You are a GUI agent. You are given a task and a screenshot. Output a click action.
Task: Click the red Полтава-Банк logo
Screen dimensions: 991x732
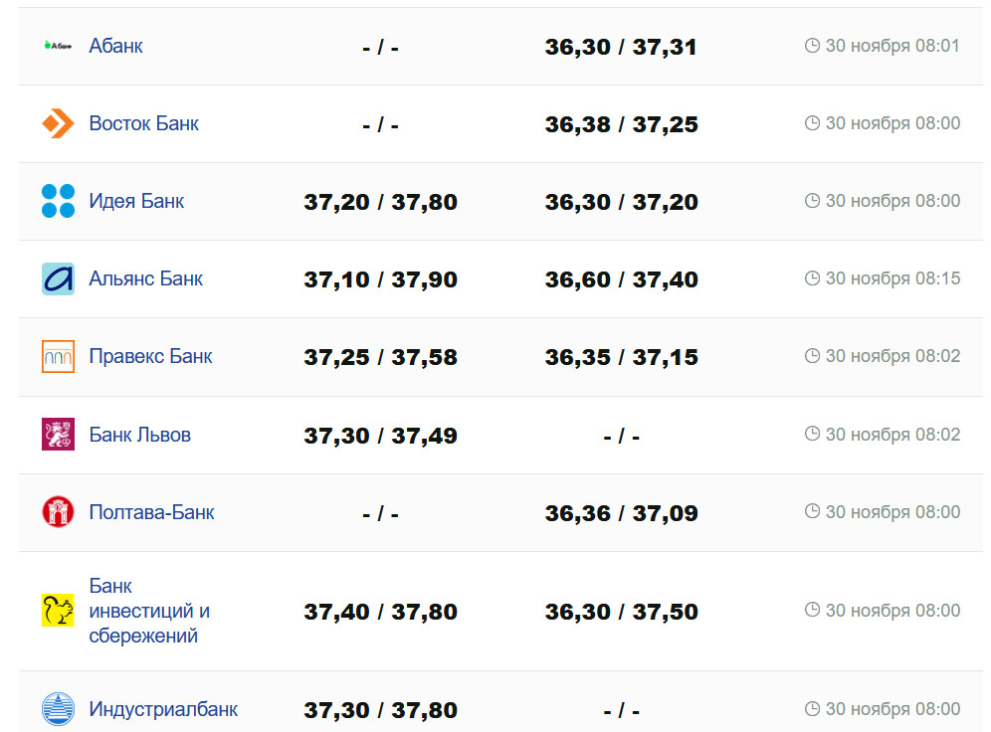(x=58, y=512)
